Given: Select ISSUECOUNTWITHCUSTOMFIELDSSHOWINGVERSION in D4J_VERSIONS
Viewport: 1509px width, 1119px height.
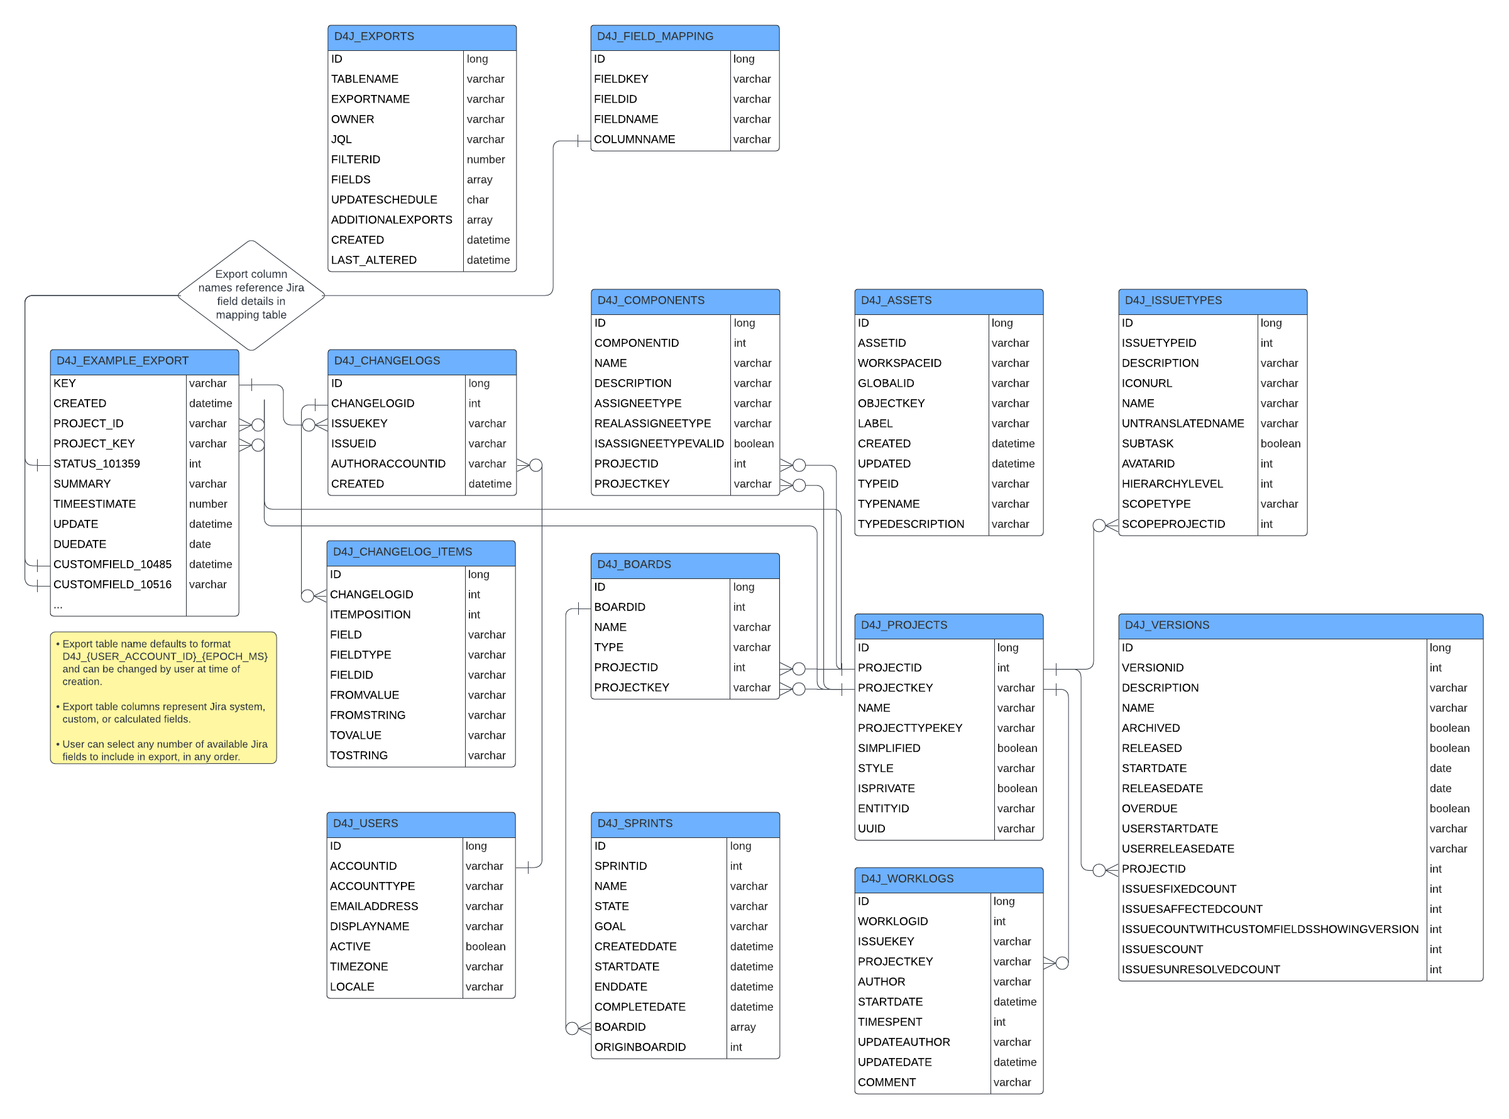Looking at the screenshot, I should click(1300, 929).
